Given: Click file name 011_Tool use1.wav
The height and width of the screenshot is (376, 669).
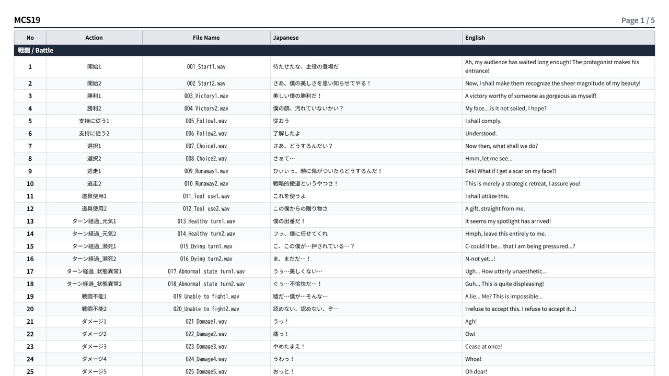Looking at the screenshot, I should (206, 196).
